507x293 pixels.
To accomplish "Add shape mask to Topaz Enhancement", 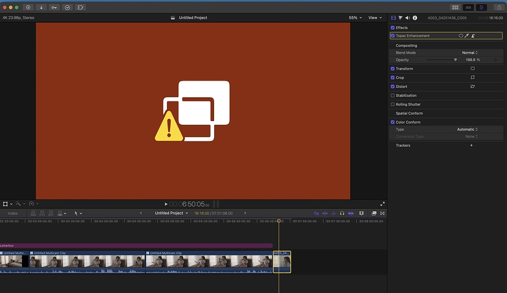I will pyautogui.click(x=460, y=36).
